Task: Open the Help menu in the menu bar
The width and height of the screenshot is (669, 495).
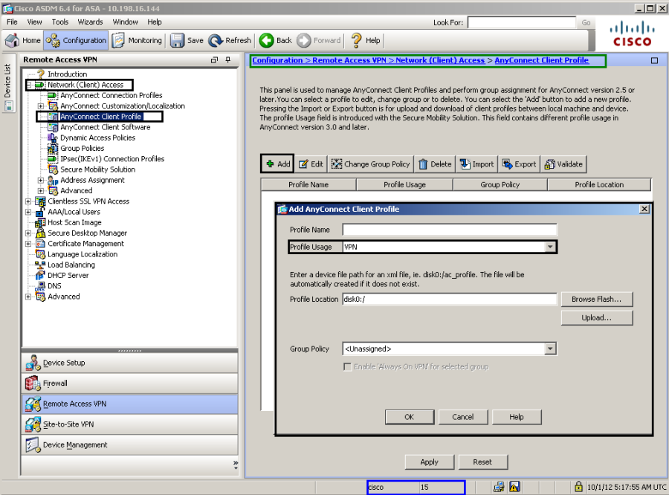Action: [155, 22]
